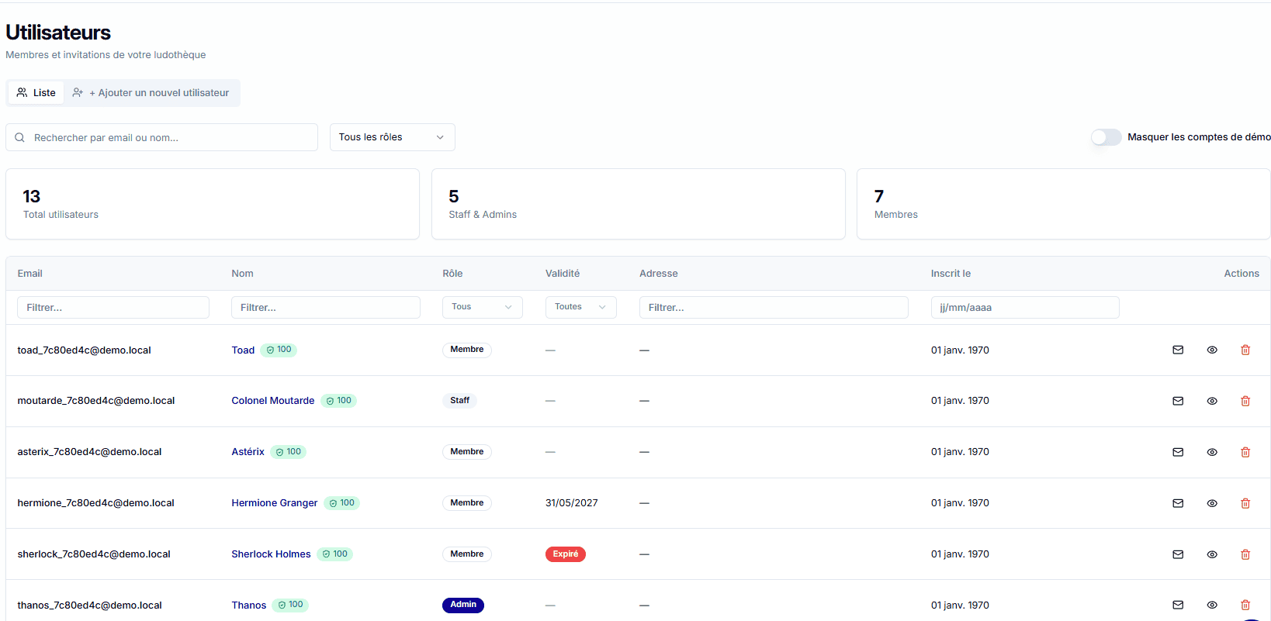The image size is (1271, 621).
Task: Click the Validité column header
Action: (x=563, y=274)
